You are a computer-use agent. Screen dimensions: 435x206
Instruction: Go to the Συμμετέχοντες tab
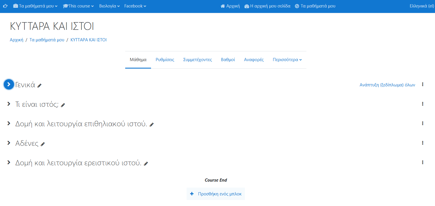[198, 60]
